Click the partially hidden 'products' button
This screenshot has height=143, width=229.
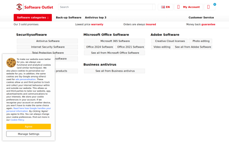pyautogui.click(x=66, y=71)
